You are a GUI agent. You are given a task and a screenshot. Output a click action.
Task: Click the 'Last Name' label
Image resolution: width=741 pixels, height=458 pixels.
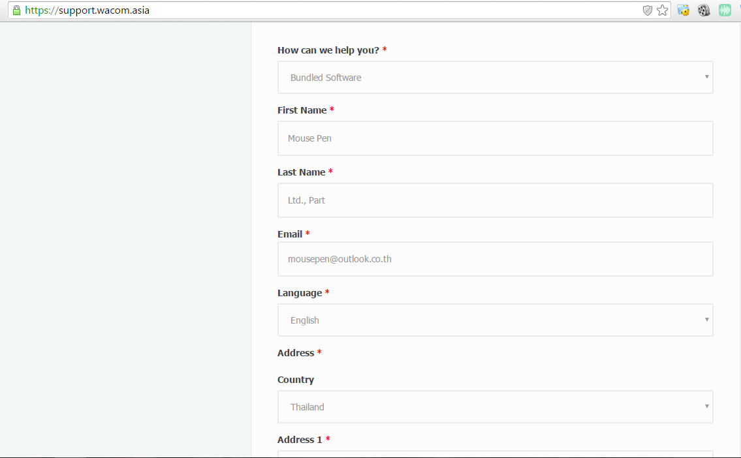click(x=301, y=172)
